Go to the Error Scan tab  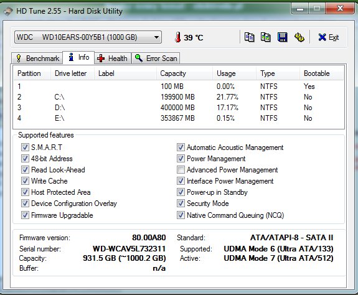156,59
